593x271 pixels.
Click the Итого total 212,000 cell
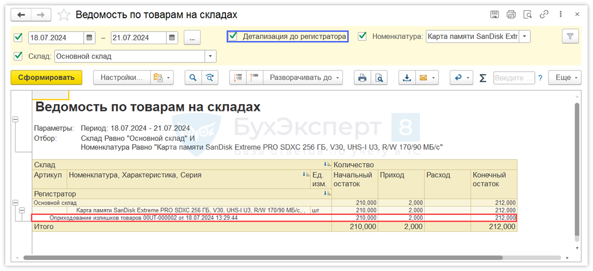click(x=494, y=227)
